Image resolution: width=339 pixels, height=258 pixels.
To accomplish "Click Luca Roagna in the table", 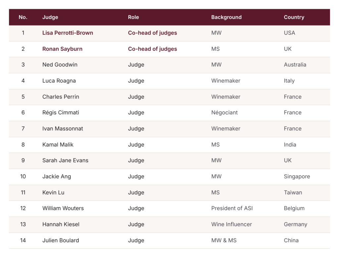I will click(59, 81).
